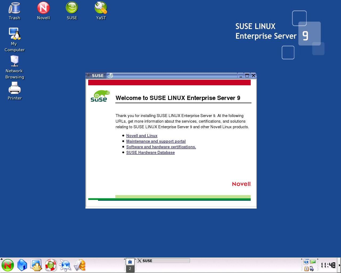Image resolution: width=341 pixels, height=273 pixels.
Task: Click the system tray applet handle arrow
Action: tap(302, 259)
